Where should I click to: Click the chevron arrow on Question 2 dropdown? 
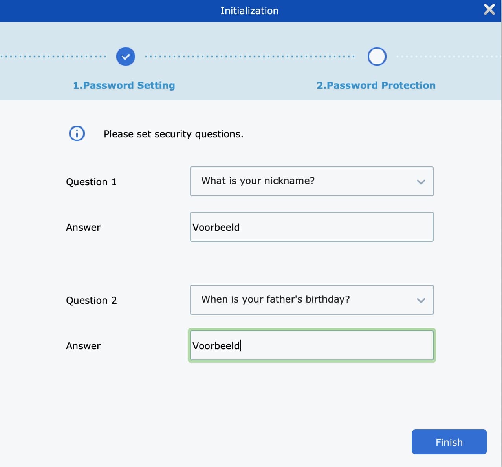point(421,300)
